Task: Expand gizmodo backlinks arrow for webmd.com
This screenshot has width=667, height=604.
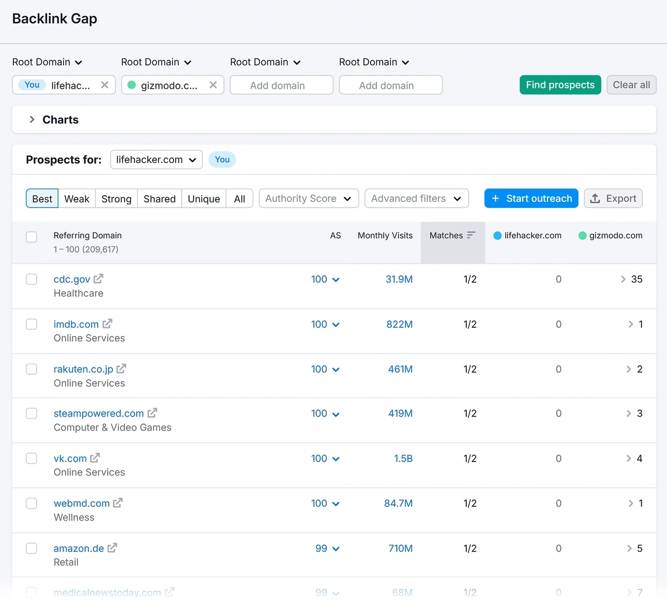Action: [x=630, y=503]
